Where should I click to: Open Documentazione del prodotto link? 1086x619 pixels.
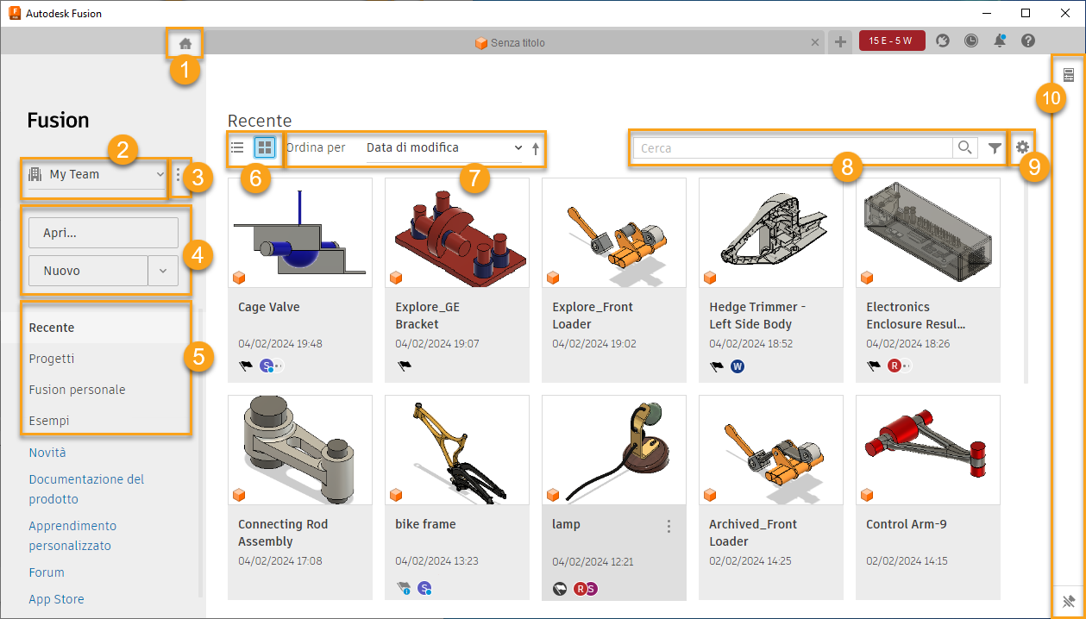tap(86, 489)
